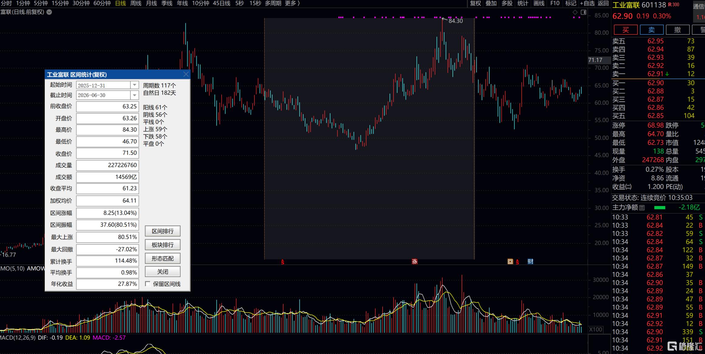Open the 复权 toolbar option
The image size is (705, 354).
click(x=476, y=3)
